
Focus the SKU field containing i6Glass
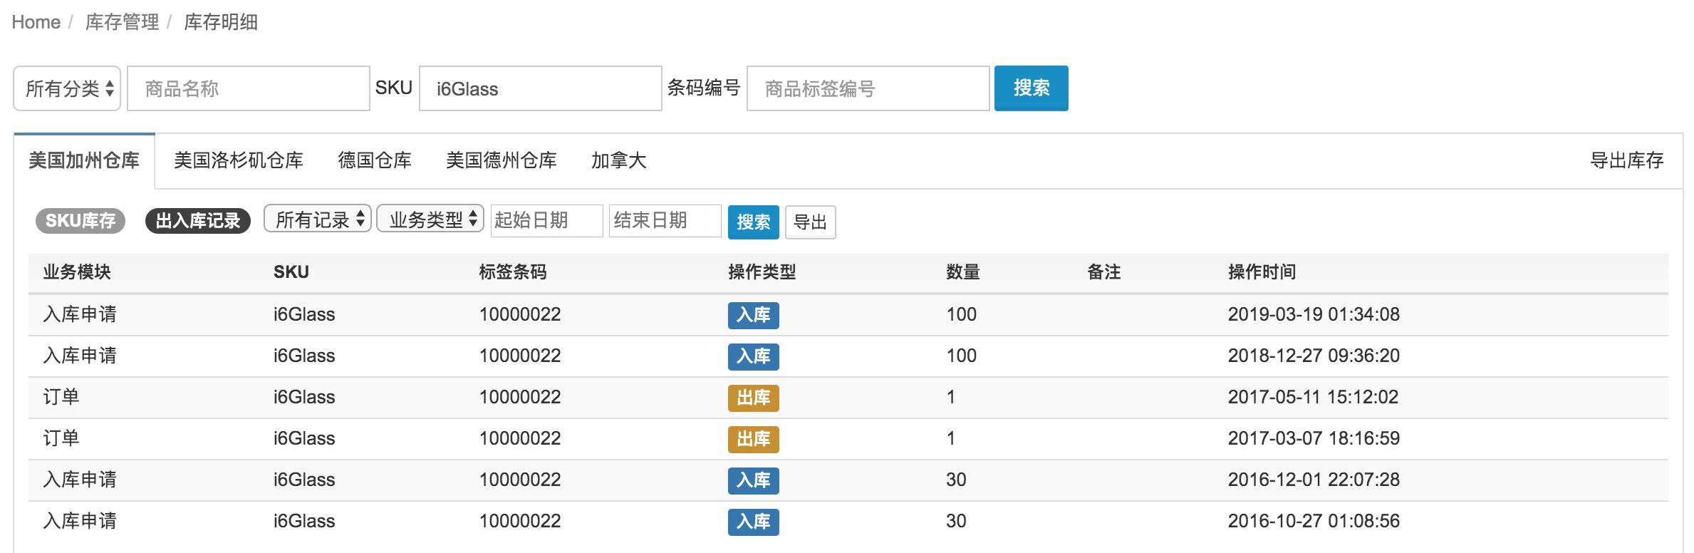[x=540, y=88]
